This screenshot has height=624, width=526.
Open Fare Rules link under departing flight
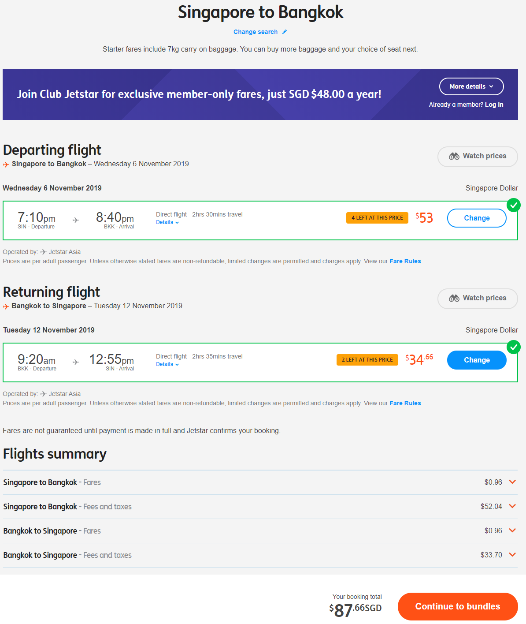tap(405, 261)
